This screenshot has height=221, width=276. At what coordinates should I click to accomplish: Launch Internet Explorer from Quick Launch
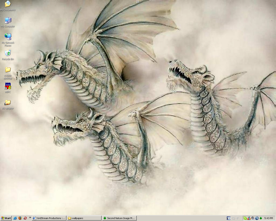[x=15, y=218]
